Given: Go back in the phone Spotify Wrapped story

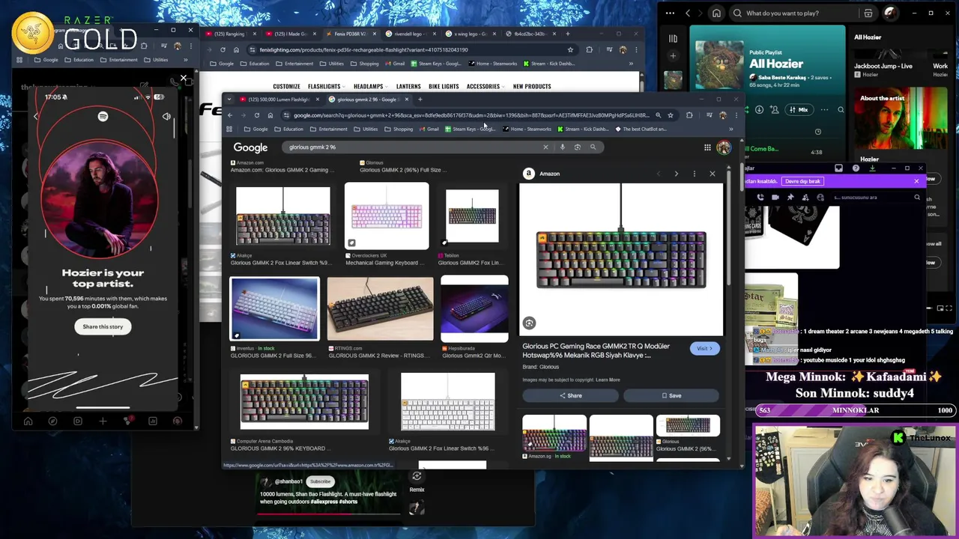Looking at the screenshot, I should [x=35, y=116].
